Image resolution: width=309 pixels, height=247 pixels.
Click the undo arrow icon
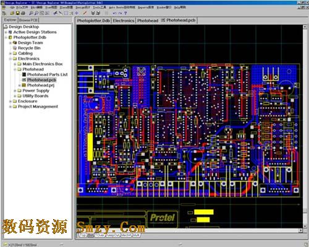pos(114,13)
